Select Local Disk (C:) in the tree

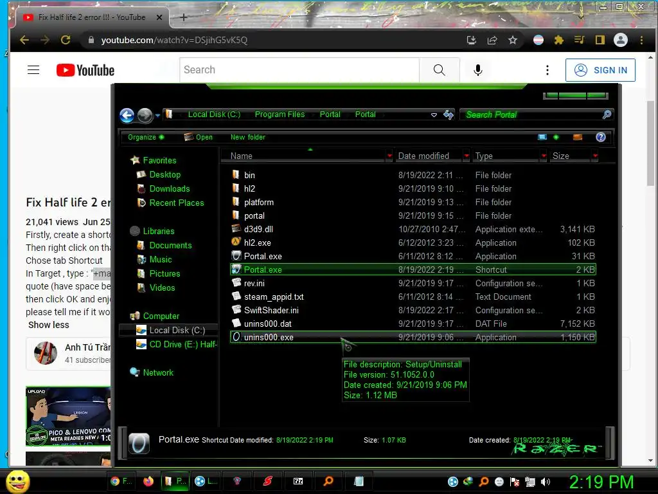click(x=177, y=330)
